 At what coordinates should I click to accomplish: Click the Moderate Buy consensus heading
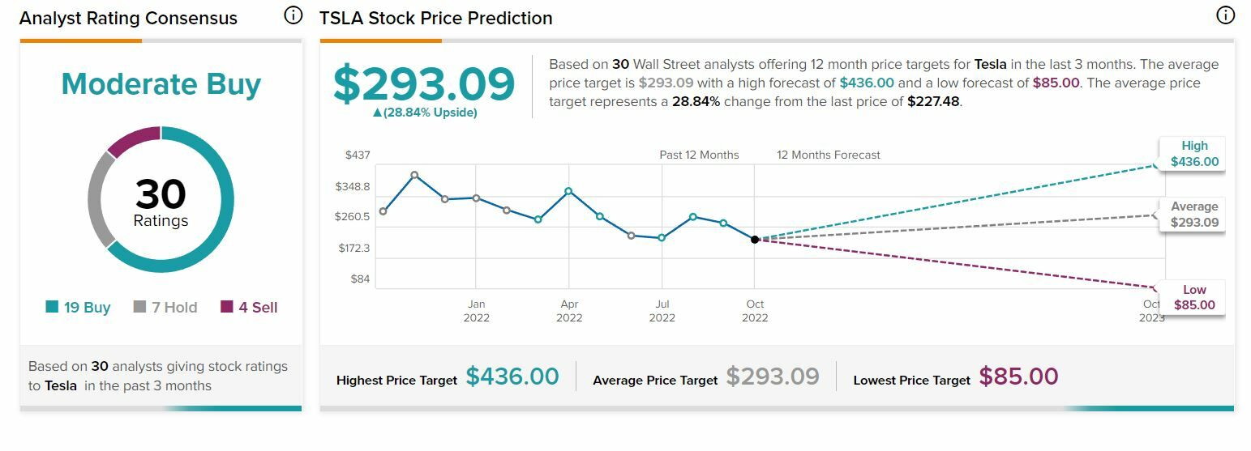tap(161, 84)
